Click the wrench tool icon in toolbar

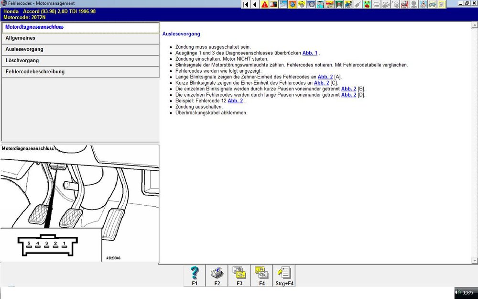click(357, 4)
